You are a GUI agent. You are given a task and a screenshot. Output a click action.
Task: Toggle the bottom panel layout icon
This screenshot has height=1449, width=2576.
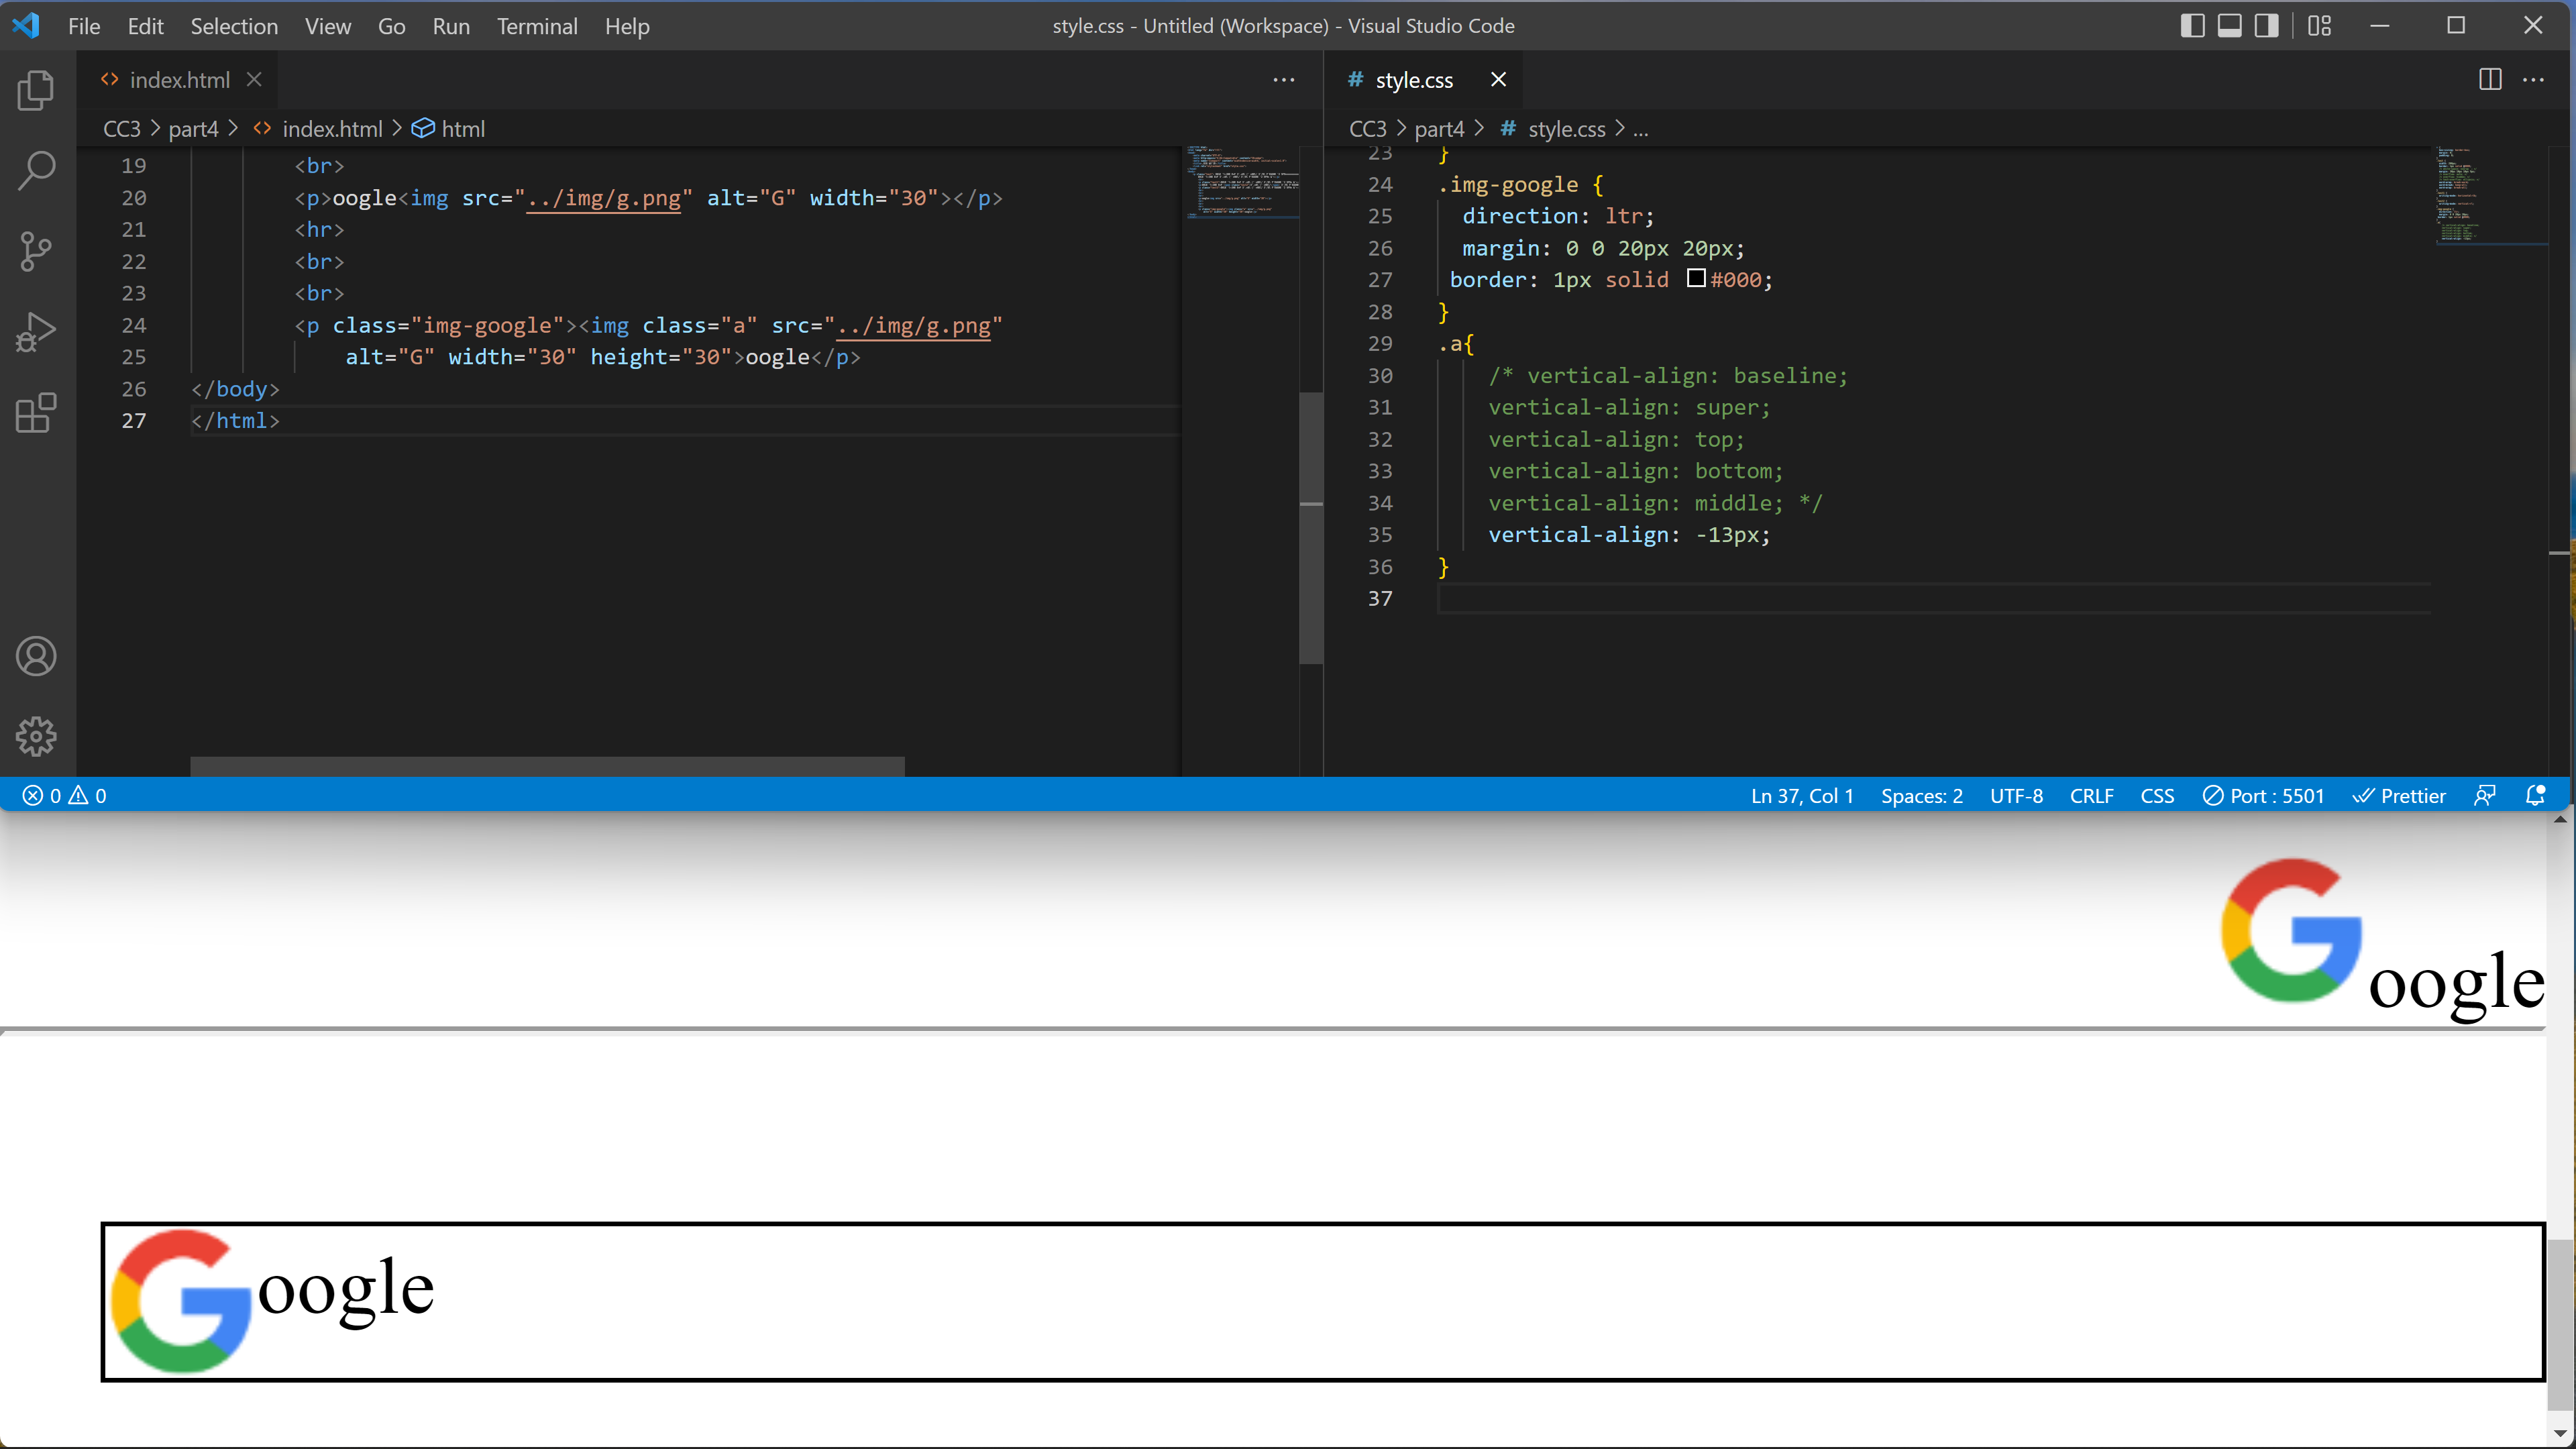[x=2229, y=26]
